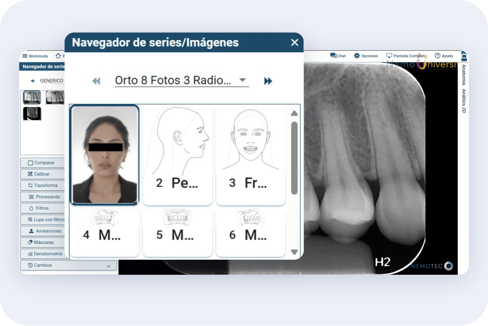Open the Análisis 2D vertical tab
488x326 pixels.
tap(464, 101)
